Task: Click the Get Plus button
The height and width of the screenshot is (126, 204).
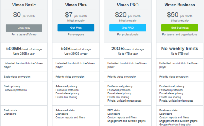Action: pyautogui.click(x=76, y=28)
